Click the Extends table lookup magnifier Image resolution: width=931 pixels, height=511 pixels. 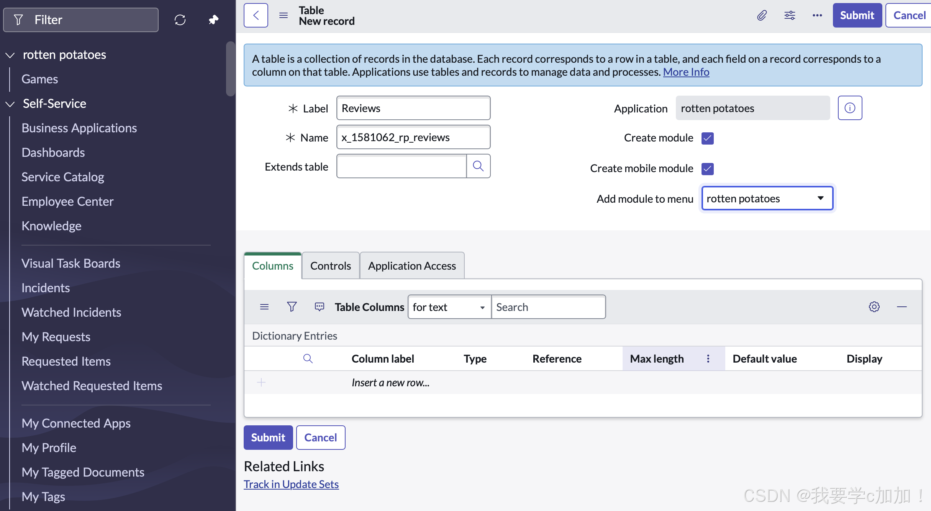pyautogui.click(x=478, y=166)
